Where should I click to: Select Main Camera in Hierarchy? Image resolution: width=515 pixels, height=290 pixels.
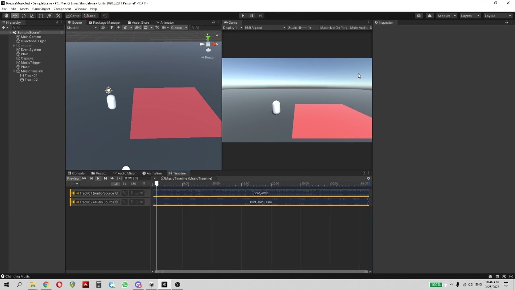(31, 37)
